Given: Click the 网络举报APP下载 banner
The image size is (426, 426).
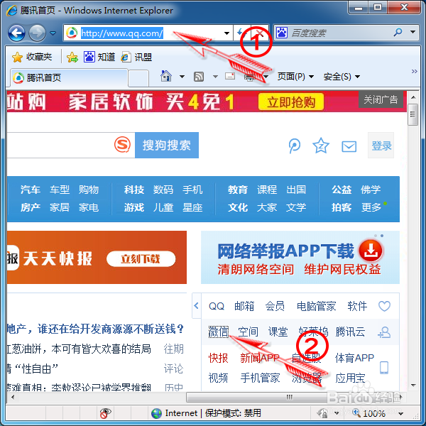Looking at the screenshot, I should click(x=300, y=258).
